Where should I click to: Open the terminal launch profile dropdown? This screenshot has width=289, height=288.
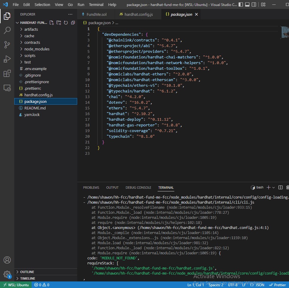click(x=274, y=188)
